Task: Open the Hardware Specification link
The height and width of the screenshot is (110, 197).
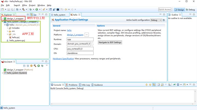Action: 63,59
